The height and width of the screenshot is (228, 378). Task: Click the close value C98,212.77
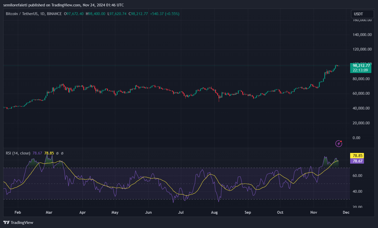(x=138, y=14)
